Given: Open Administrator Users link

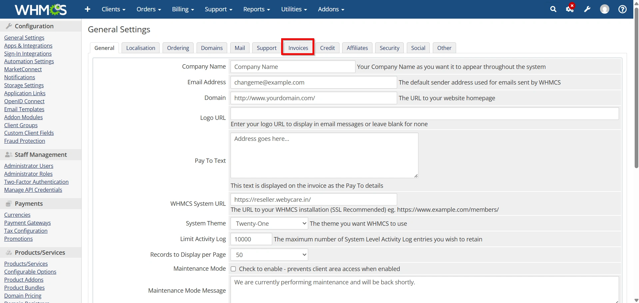Looking at the screenshot, I should pos(29,166).
